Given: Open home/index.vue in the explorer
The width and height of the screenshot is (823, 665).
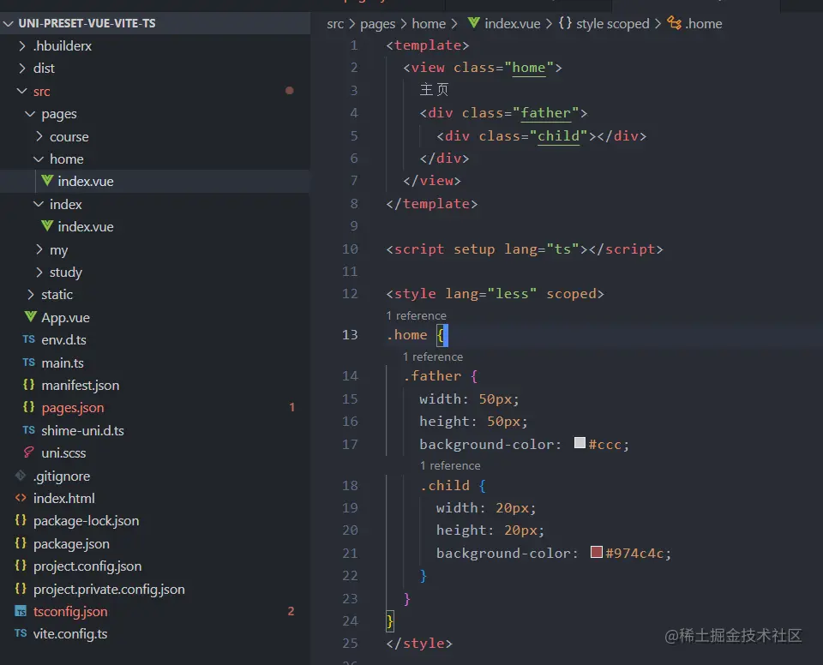Looking at the screenshot, I should point(155,181).
